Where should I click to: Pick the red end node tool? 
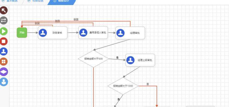point(4,41)
